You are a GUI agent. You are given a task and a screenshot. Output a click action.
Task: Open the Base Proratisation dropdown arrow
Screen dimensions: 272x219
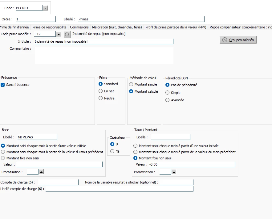point(41,172)
